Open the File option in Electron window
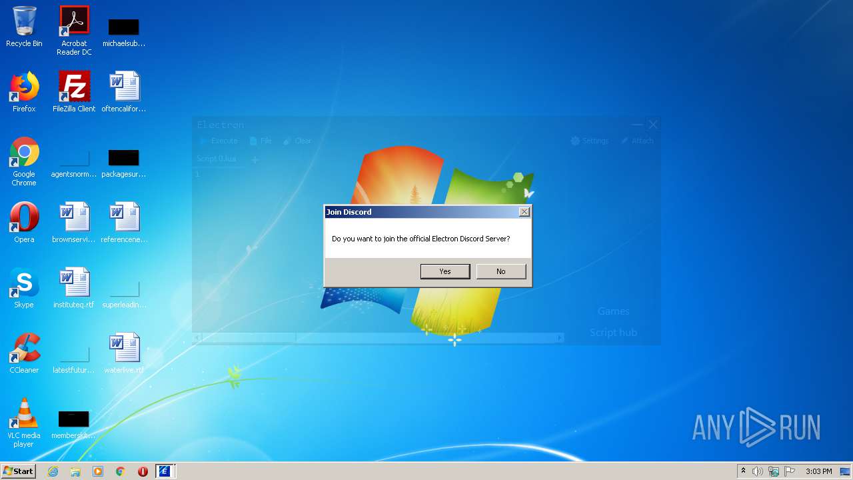 [261, 141]
